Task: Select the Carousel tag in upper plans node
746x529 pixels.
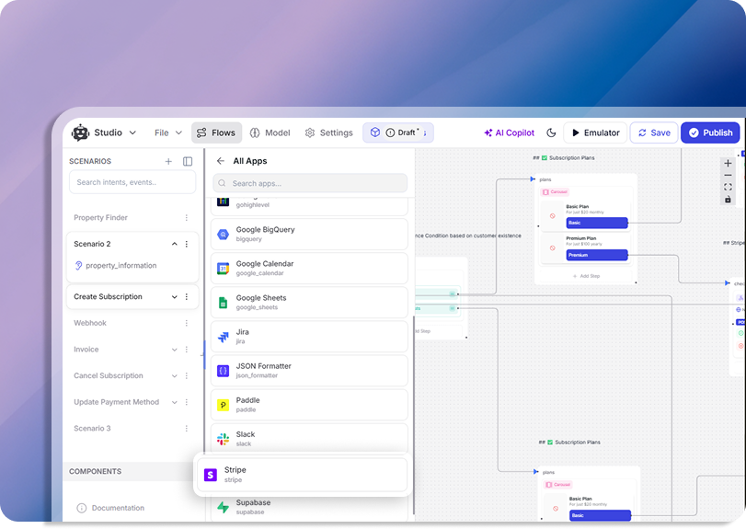Action: pyautogui.click(x=556, y=191)
